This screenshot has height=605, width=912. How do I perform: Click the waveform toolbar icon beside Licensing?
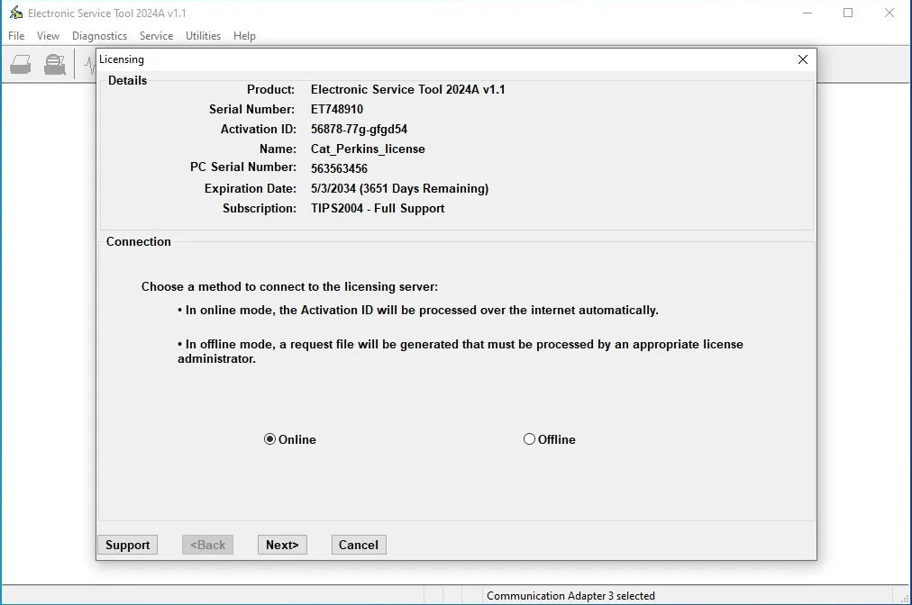coord(89,65)
